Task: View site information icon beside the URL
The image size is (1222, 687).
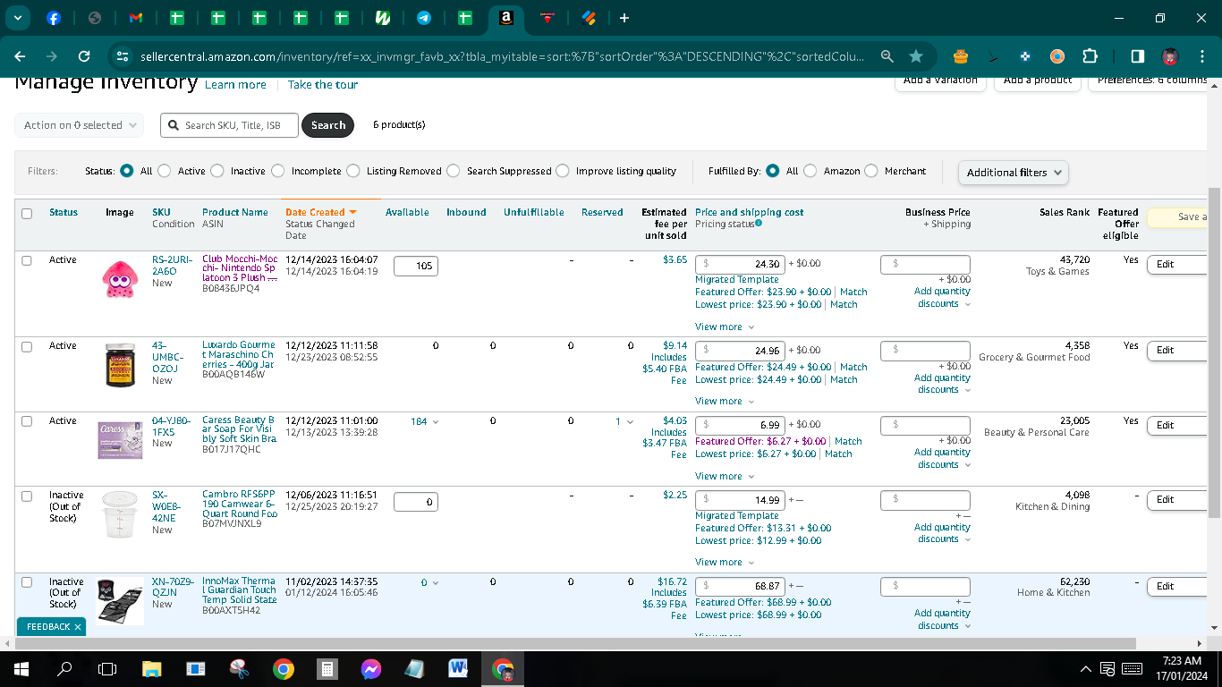Action: [x=123, y=56]
